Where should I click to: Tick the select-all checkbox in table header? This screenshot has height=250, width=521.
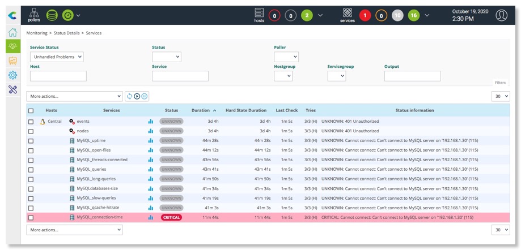(x=31, y=111)
